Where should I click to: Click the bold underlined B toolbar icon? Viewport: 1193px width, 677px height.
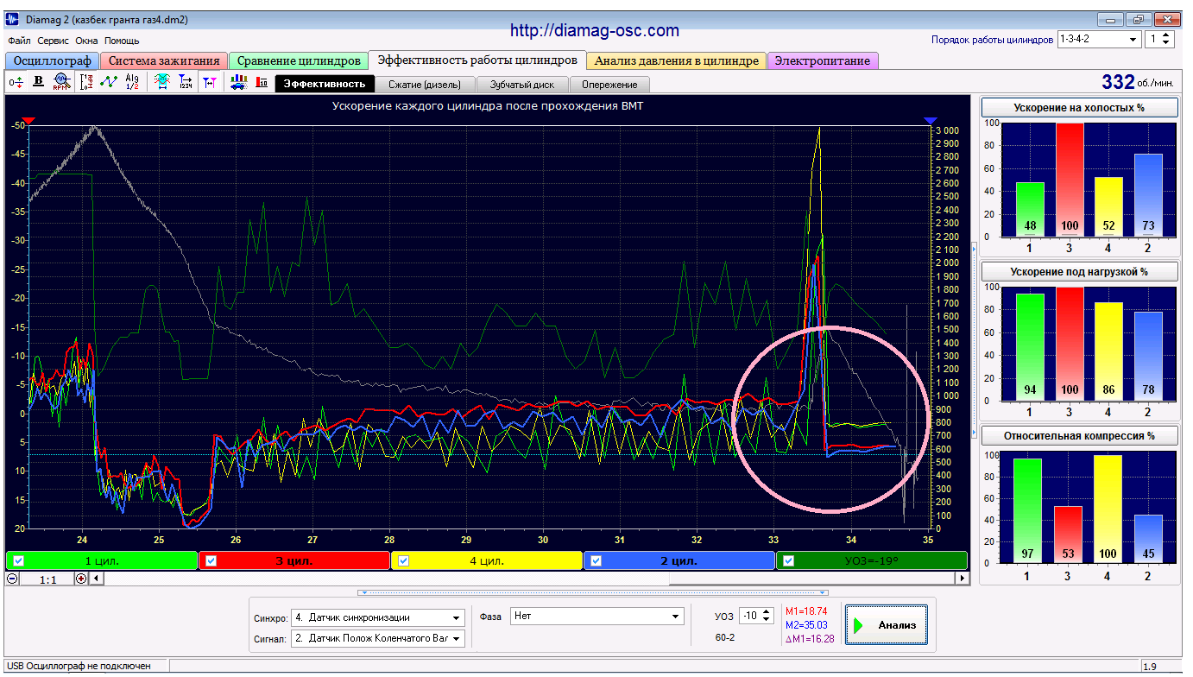(38, 82)
